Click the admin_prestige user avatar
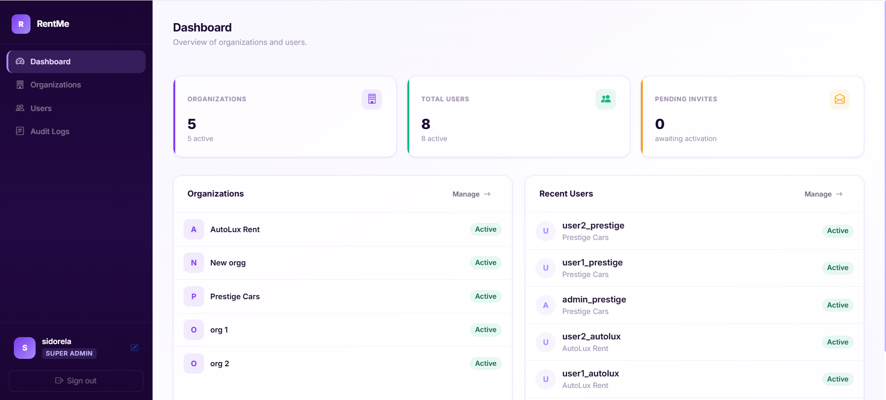 546,305
